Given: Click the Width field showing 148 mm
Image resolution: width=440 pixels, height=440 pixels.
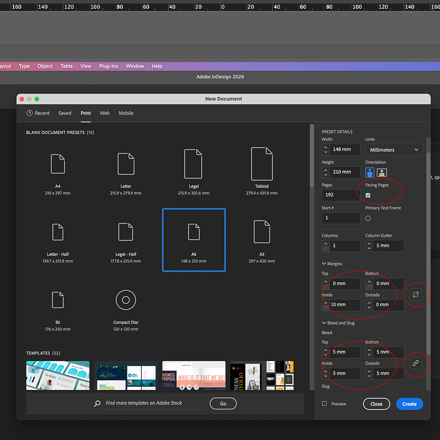Looking at the screenshot, I should 345,149.
